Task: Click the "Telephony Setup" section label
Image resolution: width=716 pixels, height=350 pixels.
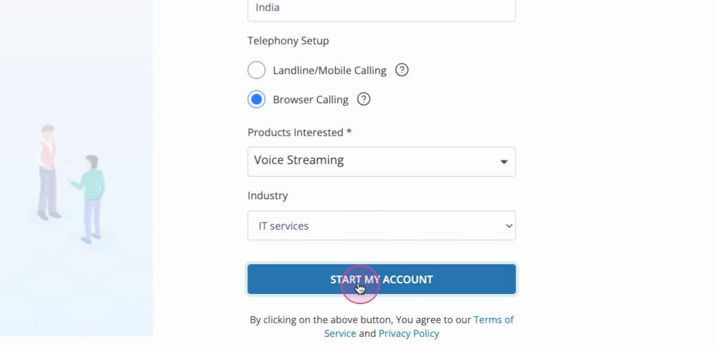Action: coord(288,41)
